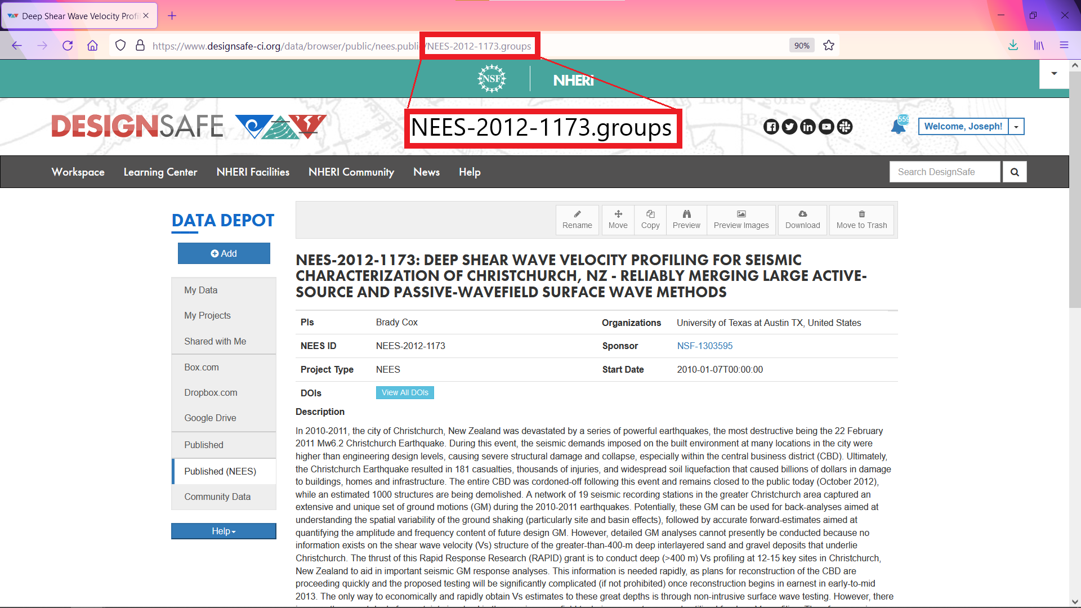Open the Help dropdown in Data Depot
1081x608 pixels.
tap(224, 531)
